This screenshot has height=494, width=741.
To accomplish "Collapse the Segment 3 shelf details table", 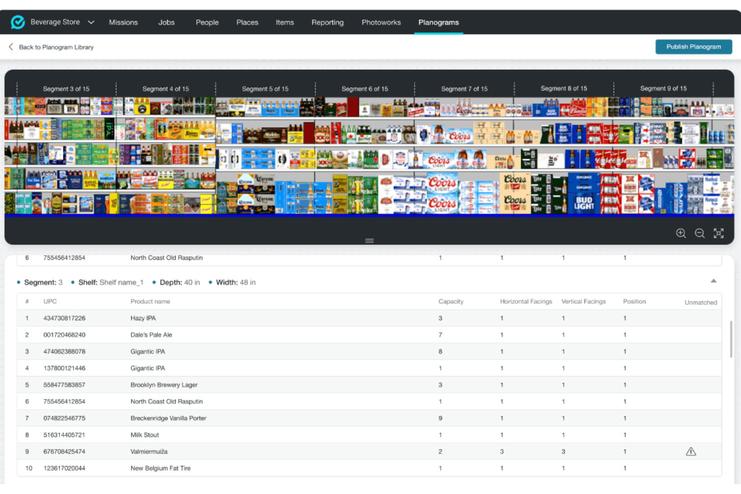I will 713,281.
